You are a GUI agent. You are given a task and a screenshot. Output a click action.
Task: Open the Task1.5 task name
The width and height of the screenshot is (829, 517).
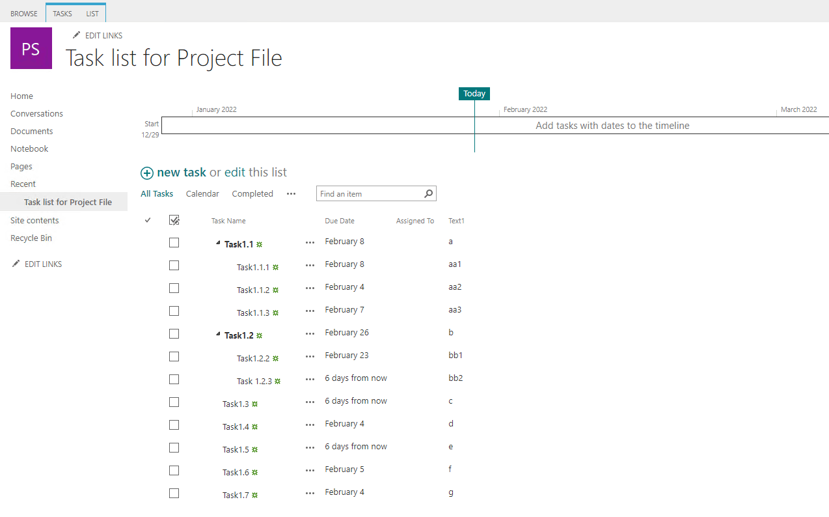[x=236, y=449]
